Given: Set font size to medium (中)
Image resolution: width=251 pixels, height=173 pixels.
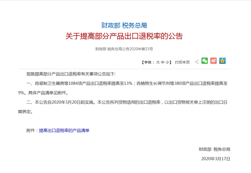Looking at the screenshot, I should point(163,62).
